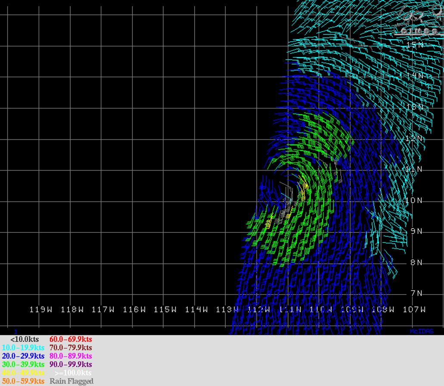Click the 11N latitude label
Viewport: 444px width, 386px height.
[x=414, y=169]
